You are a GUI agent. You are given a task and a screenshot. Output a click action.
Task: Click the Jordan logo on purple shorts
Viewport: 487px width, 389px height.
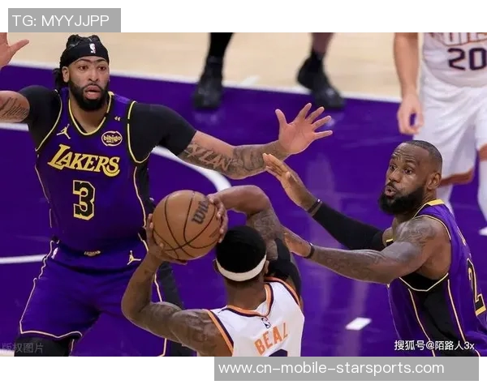click(134, 258)
